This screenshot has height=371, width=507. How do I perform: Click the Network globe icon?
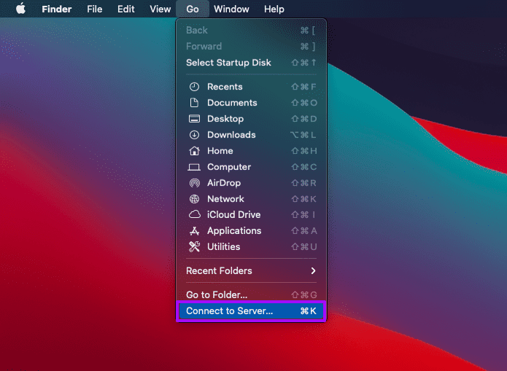[194, 199]
